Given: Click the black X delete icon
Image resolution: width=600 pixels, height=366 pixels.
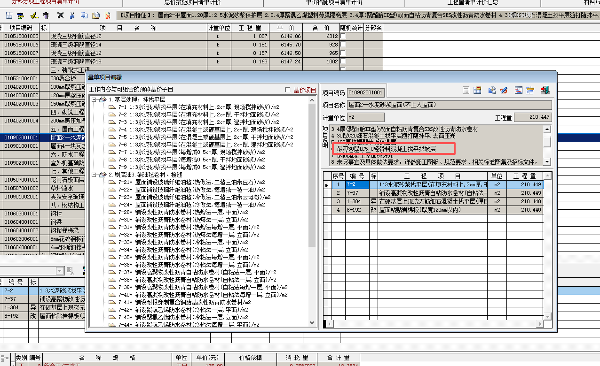Looking at the screenshot, I should click(x=61, y=15).
